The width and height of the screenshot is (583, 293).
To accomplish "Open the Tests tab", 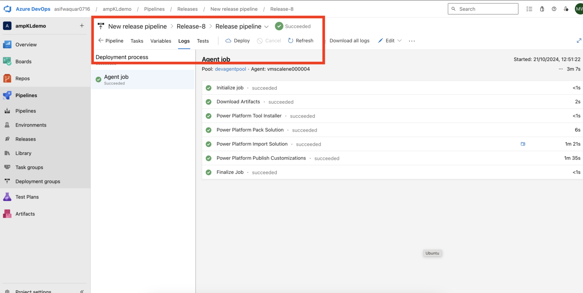I will [x=203, y=41].
